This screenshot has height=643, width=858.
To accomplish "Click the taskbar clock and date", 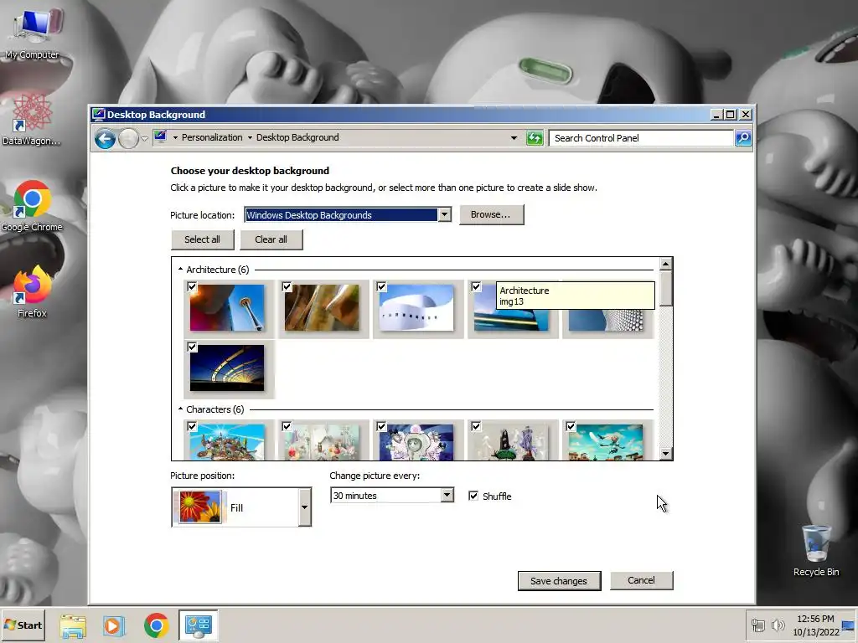I will point(815,625).
